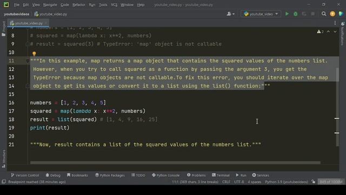
Task: Toggle tool window bars icon in status bar corner
Action: [4, 182]
